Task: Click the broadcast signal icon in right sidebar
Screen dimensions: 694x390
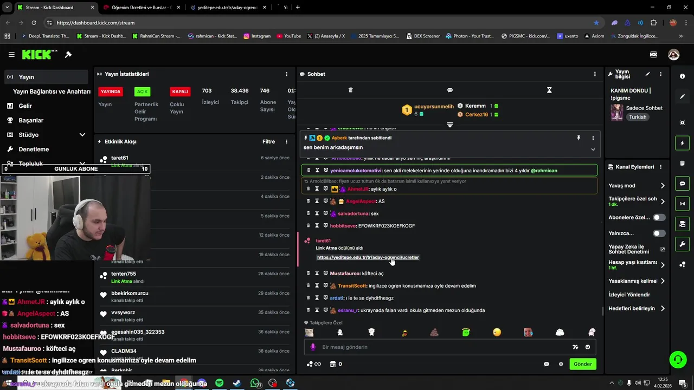Action: 682,204
